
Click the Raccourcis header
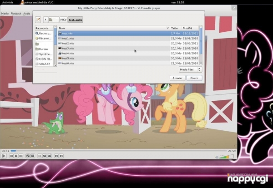click(45, 28)
